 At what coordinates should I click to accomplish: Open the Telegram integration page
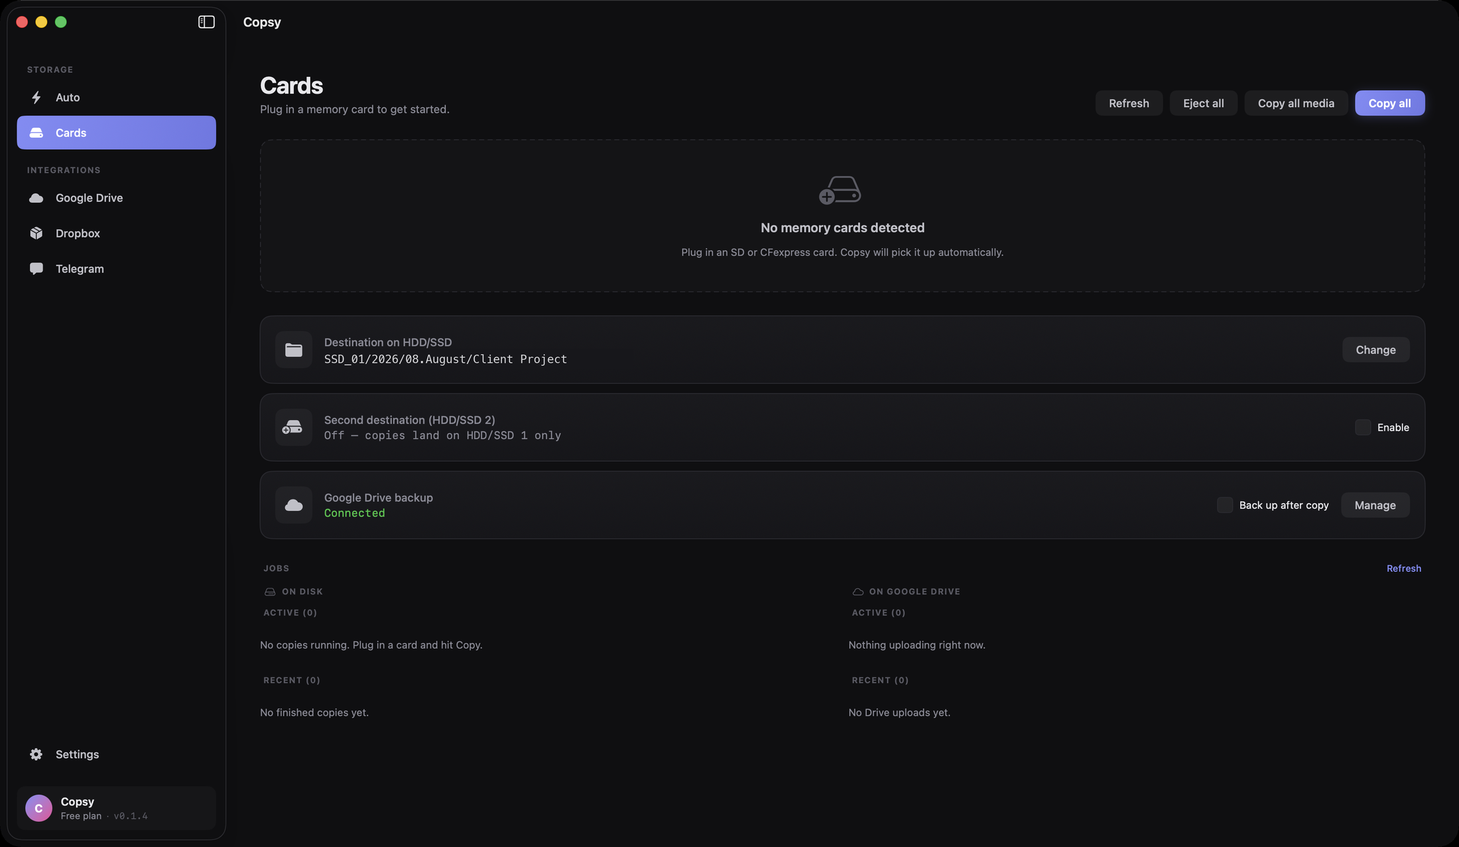116,269
